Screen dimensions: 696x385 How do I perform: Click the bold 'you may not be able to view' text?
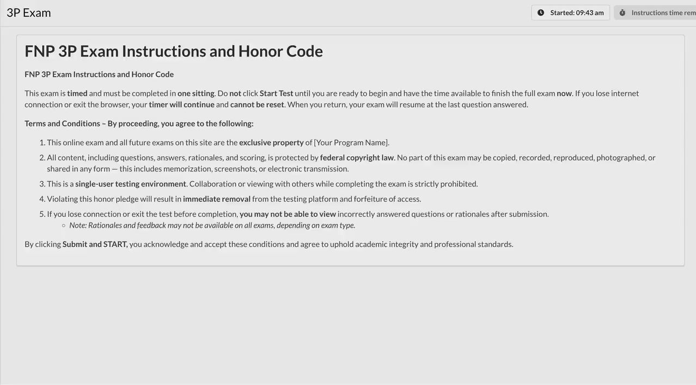click(288, 214)
